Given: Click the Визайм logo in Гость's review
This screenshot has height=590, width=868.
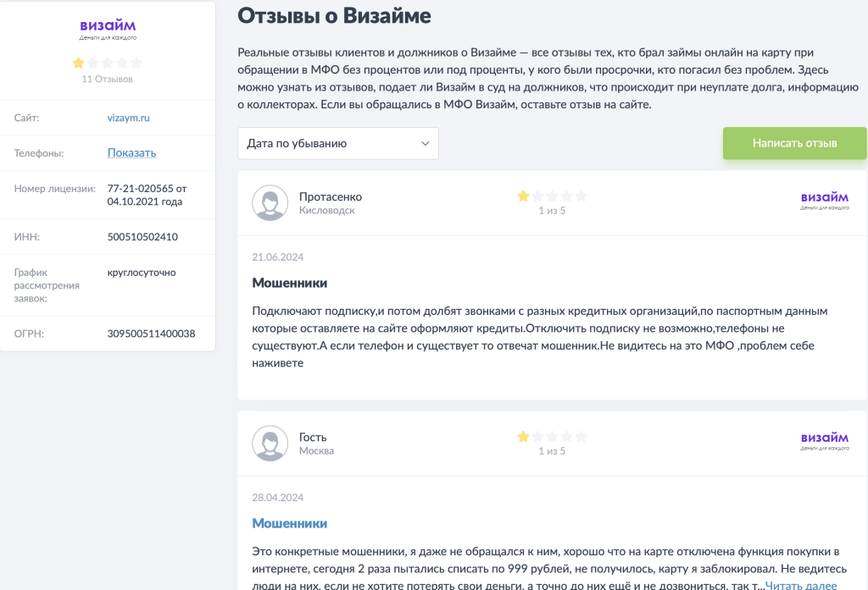Looking at the screenshot, I should [824, 441].
